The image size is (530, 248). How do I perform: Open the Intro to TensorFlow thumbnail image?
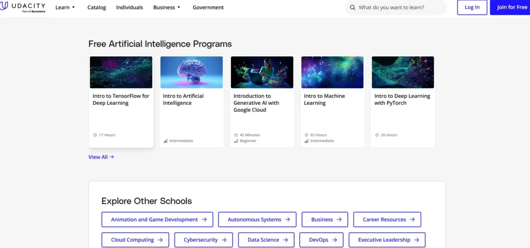tap(121, 72)
